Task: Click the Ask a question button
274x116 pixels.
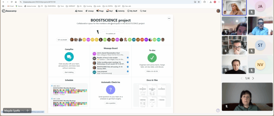Action: [x=111, y=103]
